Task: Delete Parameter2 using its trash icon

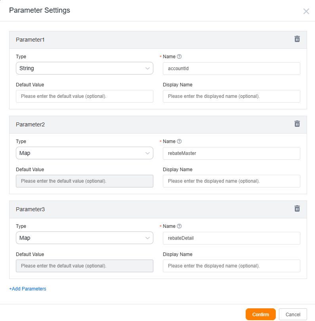Action: [x=297, y=124]
